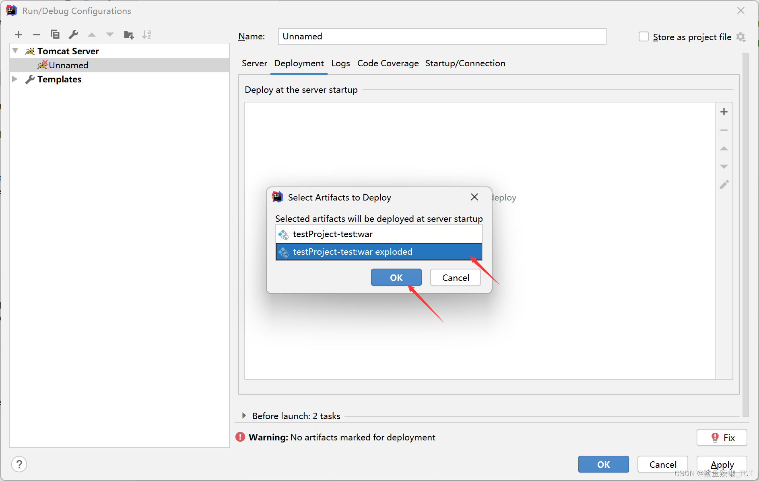The width and height of the screenshot is (759, 481).
Task: Focus the Name input field
Action: 442,37
